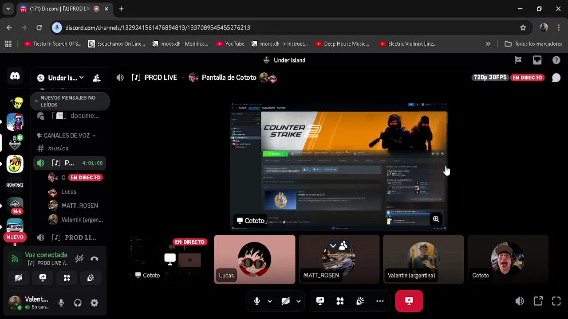Toggle camera in bottom call controls
The height and width of the screenshot is (319, 568).
click(x=285, y=301)
